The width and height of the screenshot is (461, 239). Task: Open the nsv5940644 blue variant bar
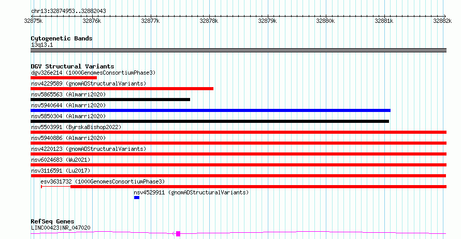[210, 110]
